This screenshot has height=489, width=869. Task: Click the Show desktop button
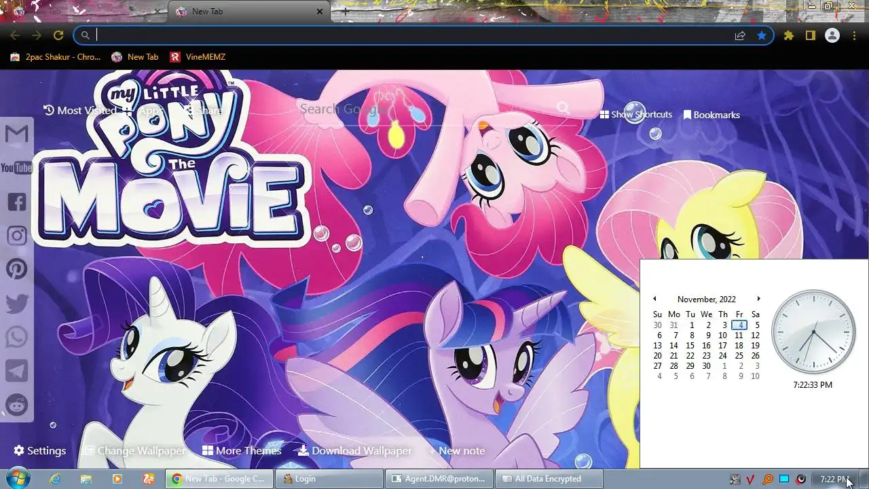point(864,479)
